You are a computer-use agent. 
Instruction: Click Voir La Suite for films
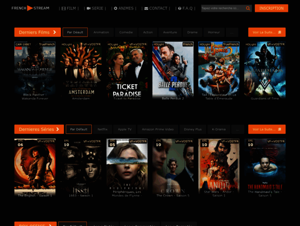267,32
